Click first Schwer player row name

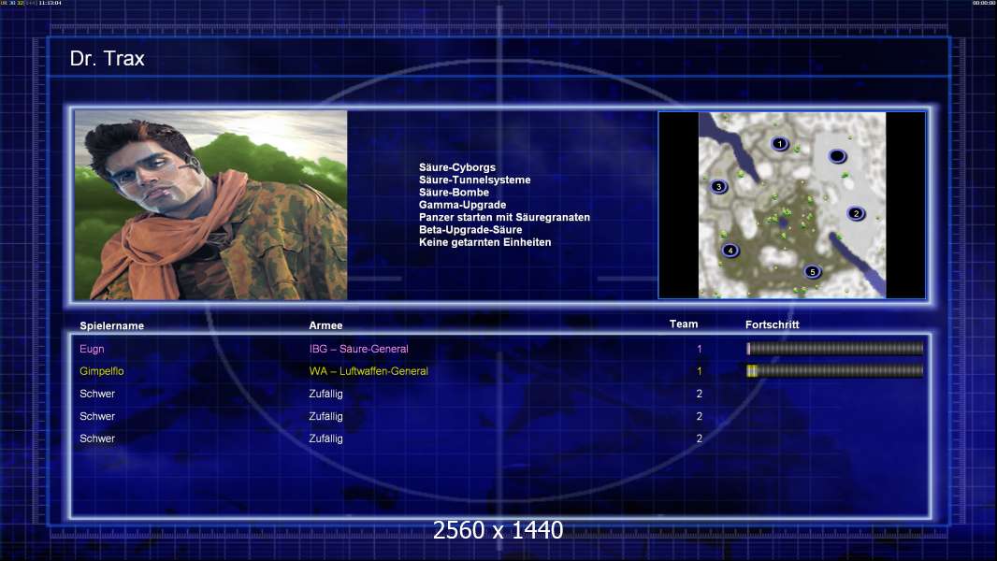coord(97,394)
